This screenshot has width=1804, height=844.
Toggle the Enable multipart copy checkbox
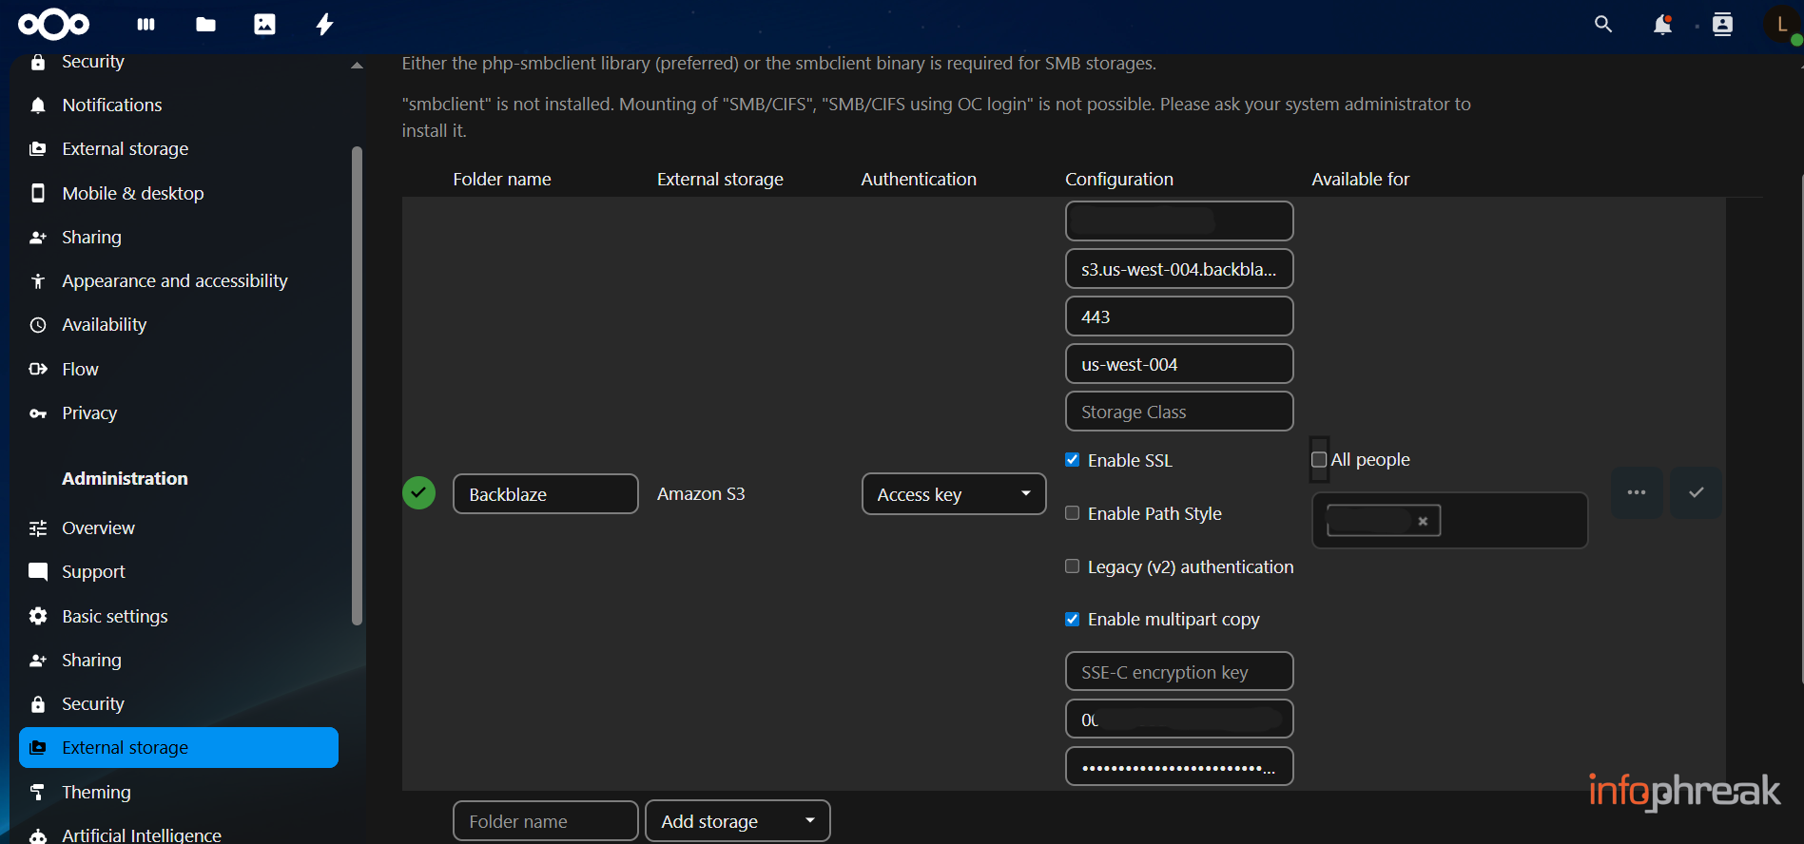point(1073,620)
